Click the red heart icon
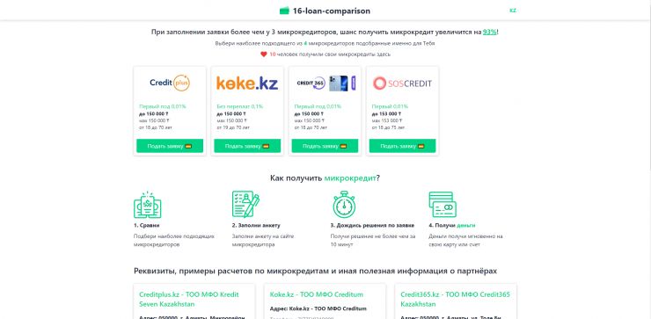The image size is (651, 319). tap(264, 54)
